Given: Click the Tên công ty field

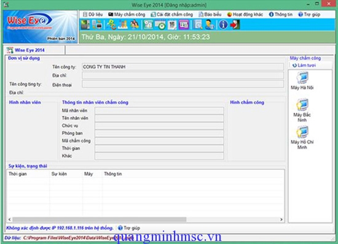Looking at the screenshot, I should click(183, 67).
